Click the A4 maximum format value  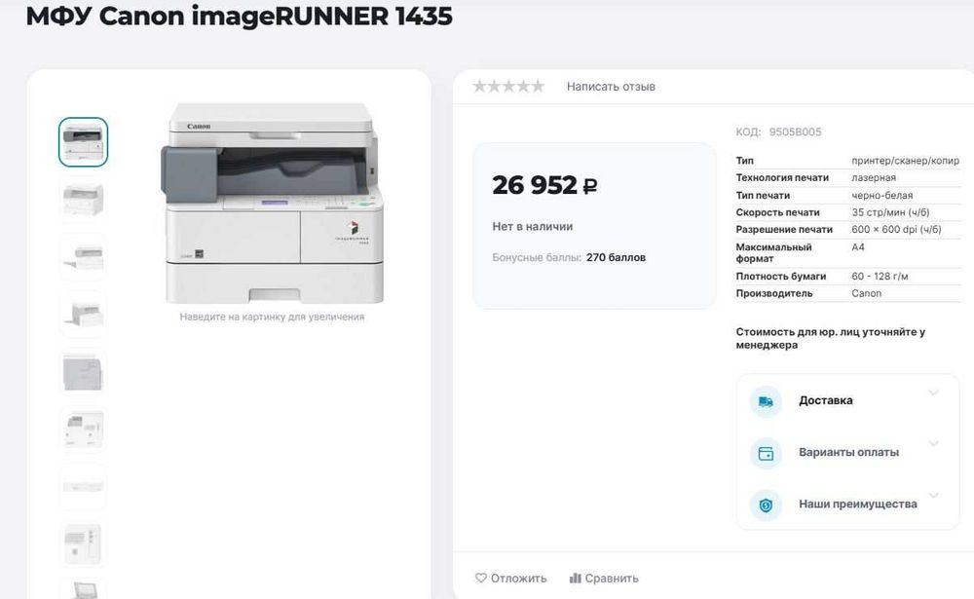click(858, 247)
